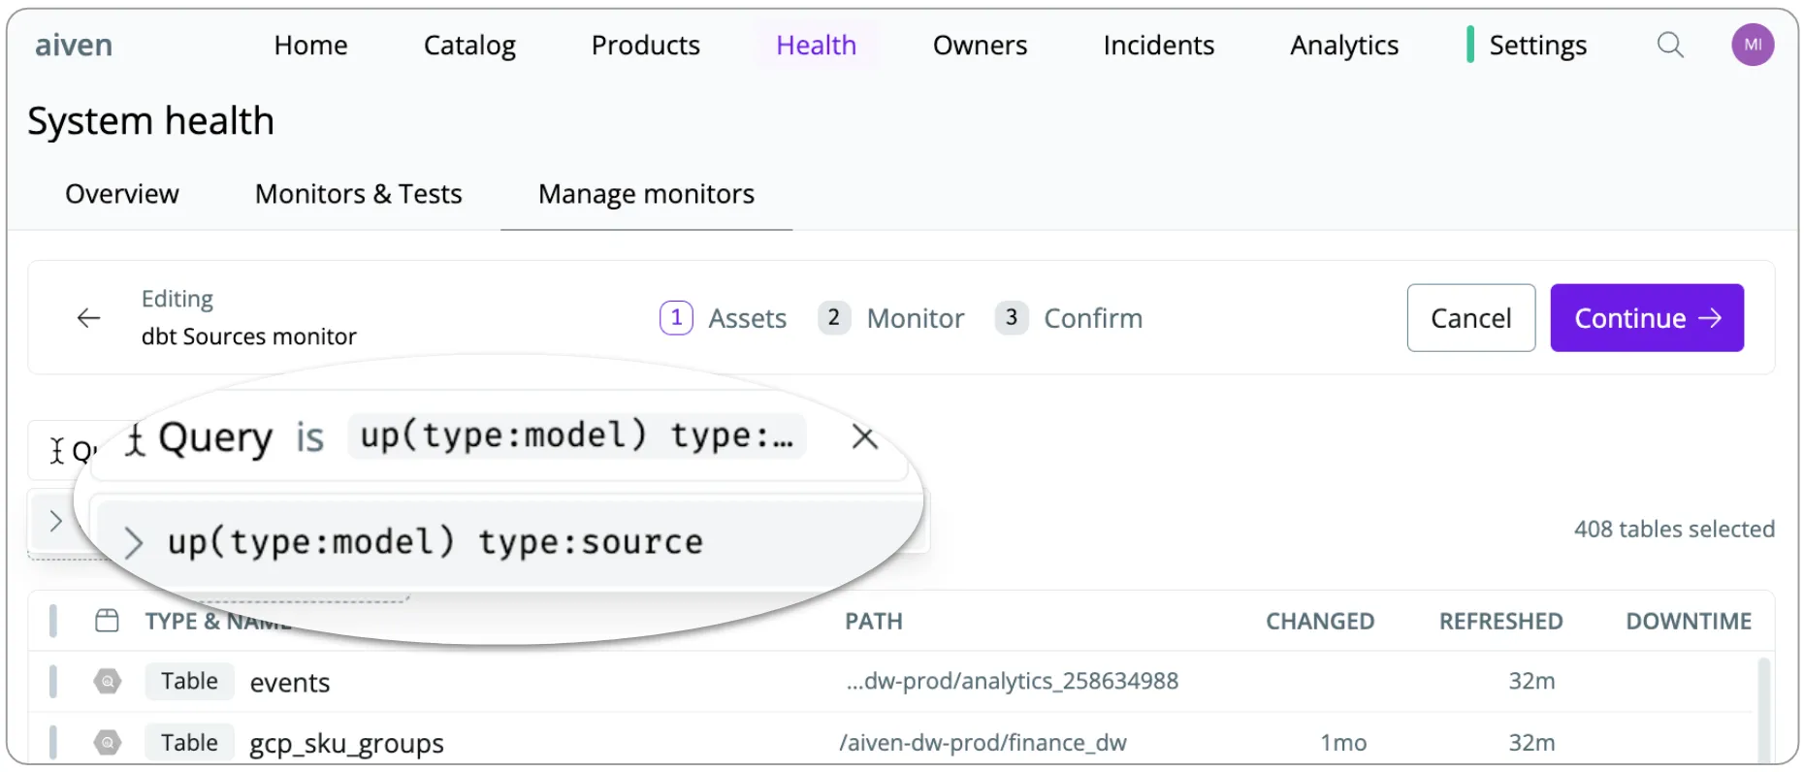1804x772 pixels.
Task: Sort by the REFRESHED column header
Action: pos(1500,622)
